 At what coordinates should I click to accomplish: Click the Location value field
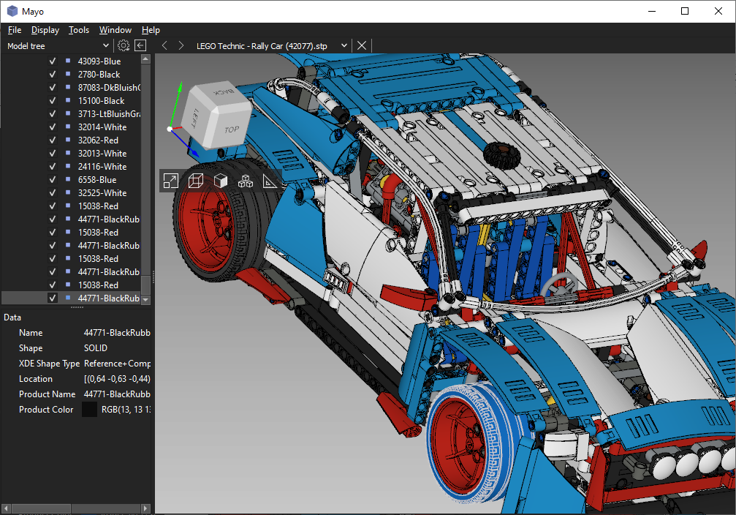click(118, 379)
